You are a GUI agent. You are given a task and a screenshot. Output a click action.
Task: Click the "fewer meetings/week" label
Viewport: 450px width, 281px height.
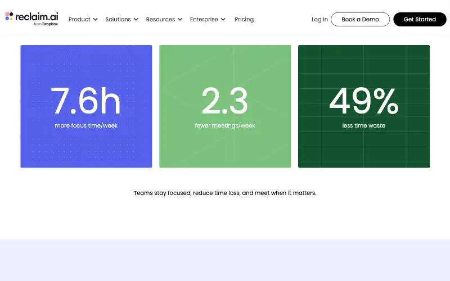(225, 125)
